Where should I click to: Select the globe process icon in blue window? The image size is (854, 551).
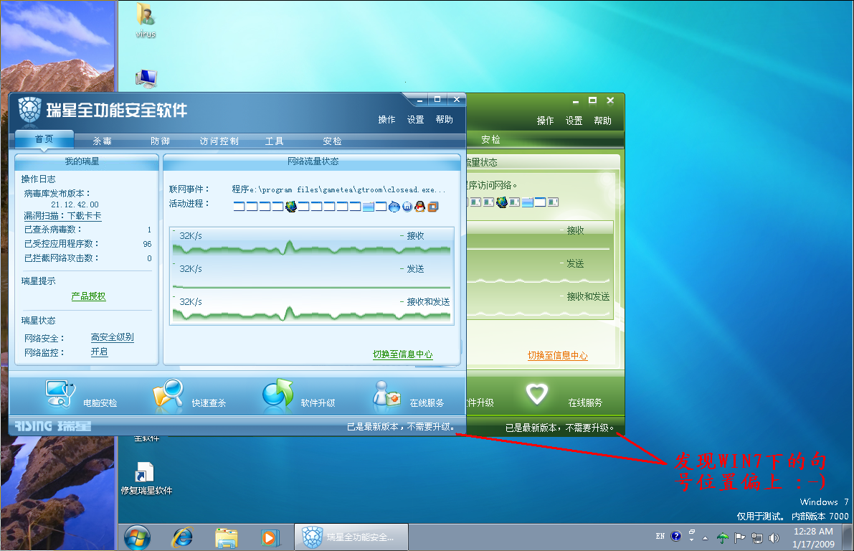point(291,207)
